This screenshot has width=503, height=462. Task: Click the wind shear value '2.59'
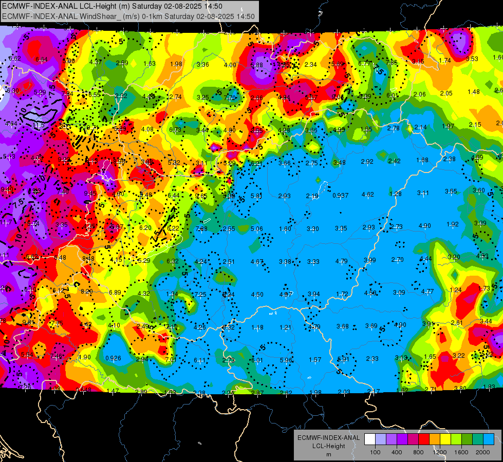coord(122,63)
